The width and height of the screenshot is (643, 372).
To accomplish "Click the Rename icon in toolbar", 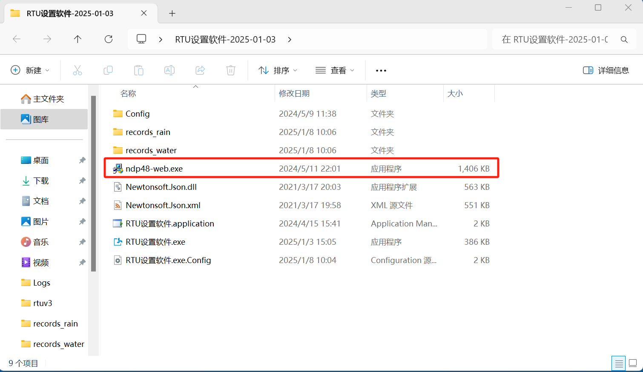I will 169,70.
